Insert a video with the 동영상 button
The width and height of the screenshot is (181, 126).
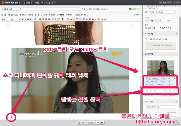(23, 15)
